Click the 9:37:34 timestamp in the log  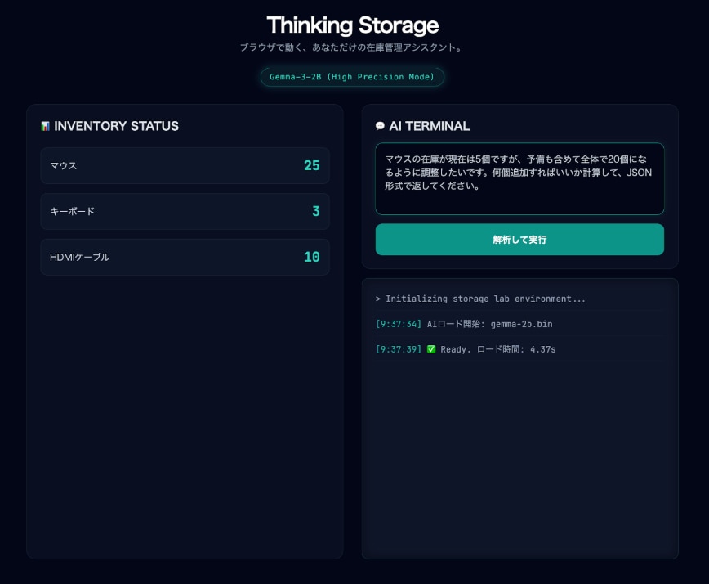click(x=399, y=324)
